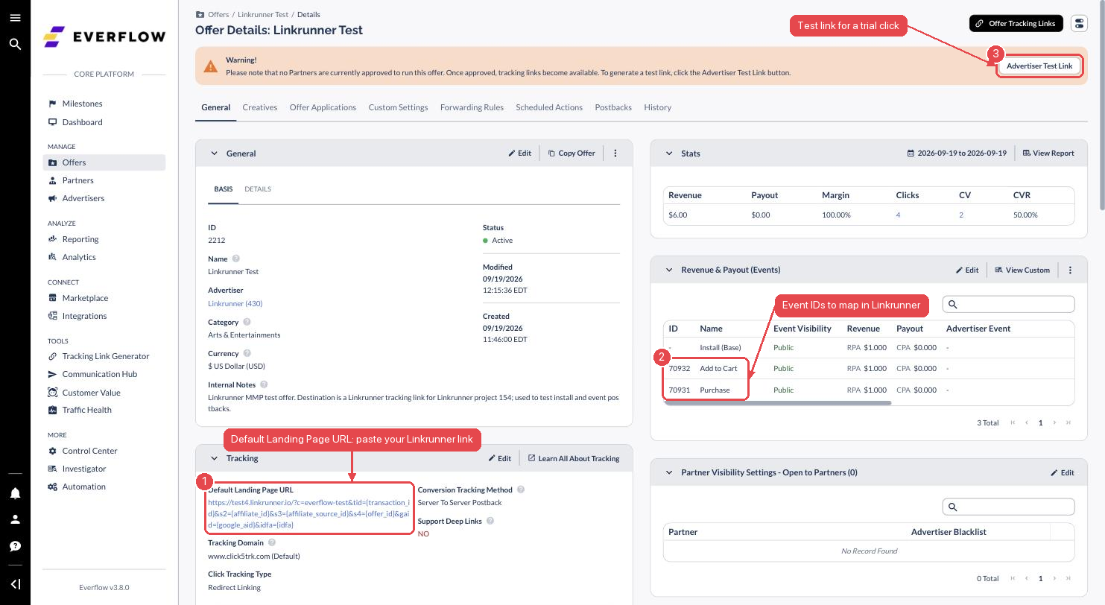
Task: Collapse the sidebar with arrow icon
Action: (x=15, y=584)
